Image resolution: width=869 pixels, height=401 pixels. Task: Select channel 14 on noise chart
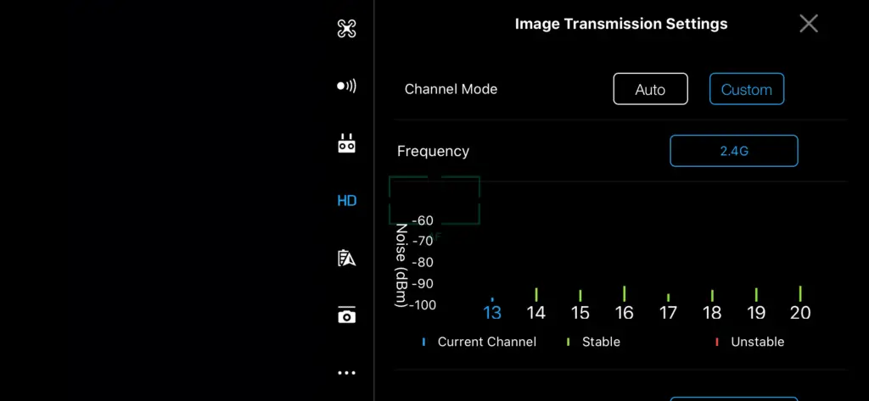click(536, 312)
